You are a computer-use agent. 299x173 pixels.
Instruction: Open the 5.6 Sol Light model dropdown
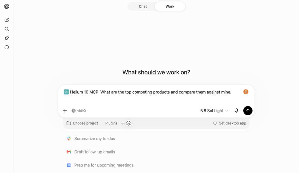click(214, 111)
